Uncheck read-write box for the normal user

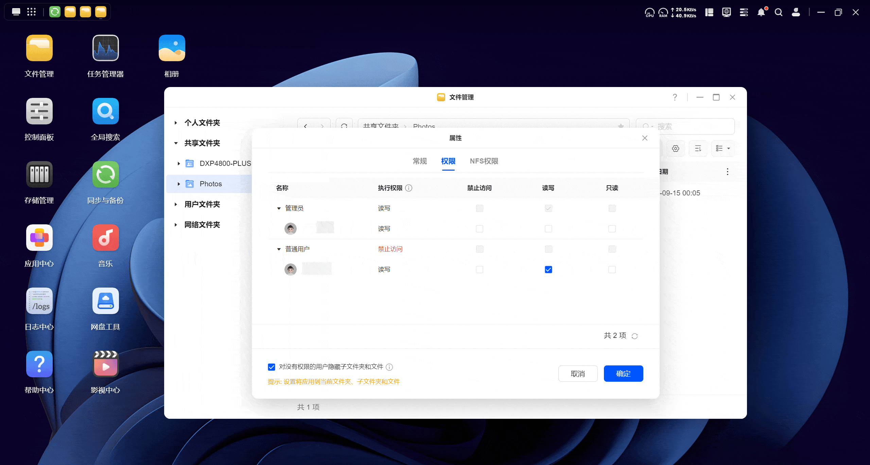click(x=548, y=270)
